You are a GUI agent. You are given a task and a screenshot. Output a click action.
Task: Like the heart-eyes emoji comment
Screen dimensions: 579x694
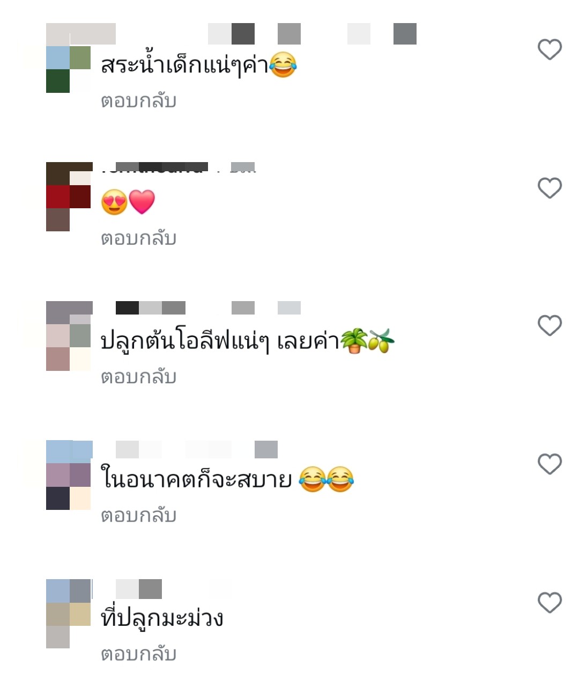pyautogui.click(x=550, y=188)
